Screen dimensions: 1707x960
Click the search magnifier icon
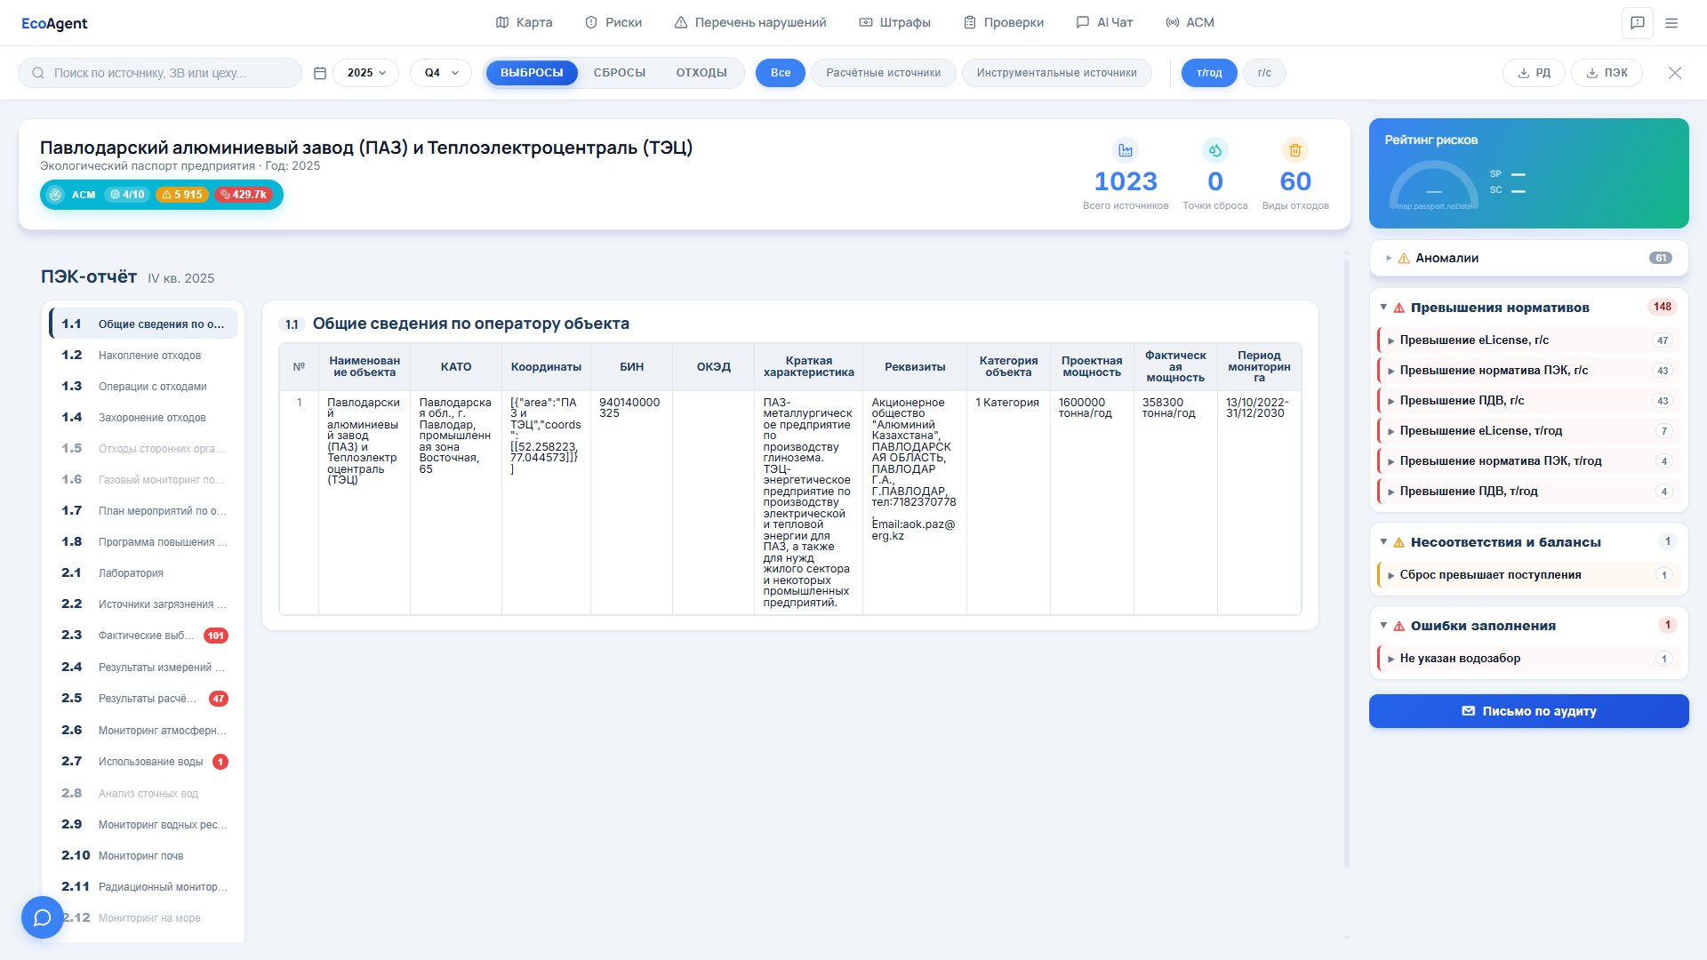point(38,73)
